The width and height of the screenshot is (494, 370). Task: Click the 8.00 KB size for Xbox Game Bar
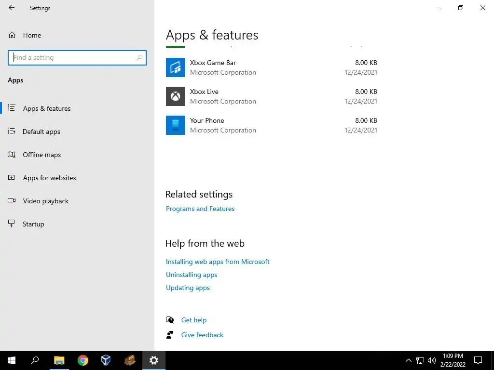(x=366, y=63)
